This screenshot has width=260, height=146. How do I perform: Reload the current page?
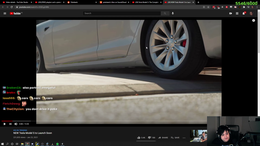click(12, 7)
